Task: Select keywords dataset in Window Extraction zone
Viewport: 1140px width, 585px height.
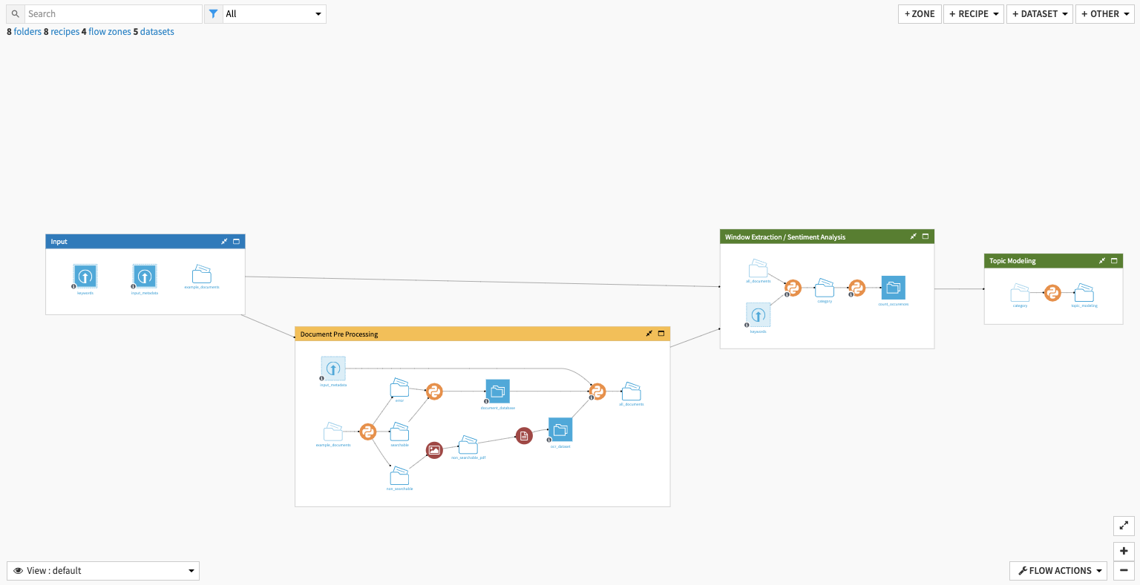Action: tap(758, 315)
